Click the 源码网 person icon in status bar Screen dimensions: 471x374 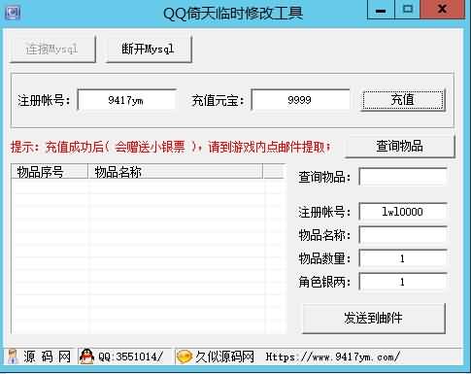pos(13,357)
